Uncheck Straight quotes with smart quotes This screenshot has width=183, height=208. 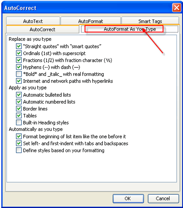tap(19, 46)
